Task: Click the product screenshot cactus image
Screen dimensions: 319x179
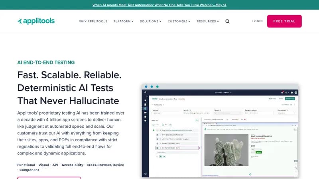Action: (x=226, y=150)
